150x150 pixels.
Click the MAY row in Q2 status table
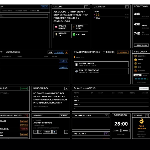(x=111, y=101)
